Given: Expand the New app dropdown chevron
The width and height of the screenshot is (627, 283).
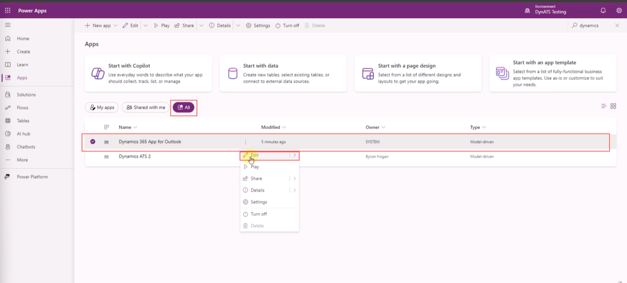Looking at the screenshot, I should pos(115,25).
